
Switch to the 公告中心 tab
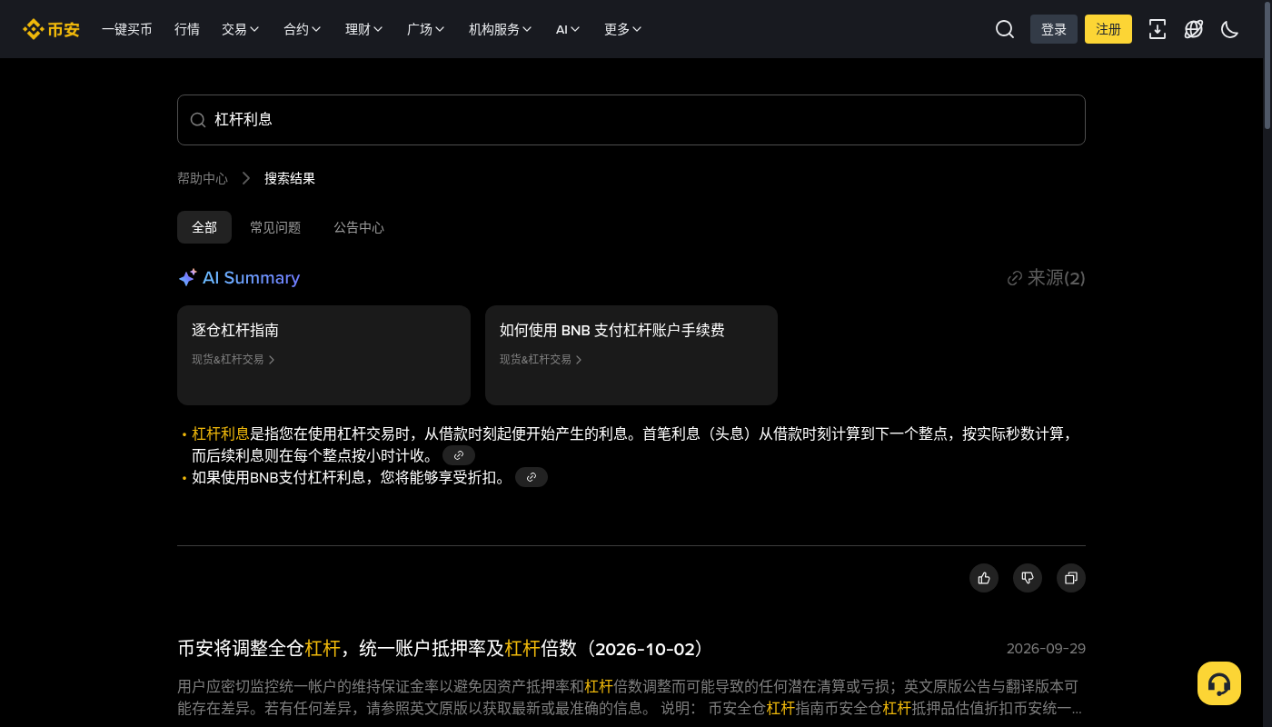tap(359, 227)
